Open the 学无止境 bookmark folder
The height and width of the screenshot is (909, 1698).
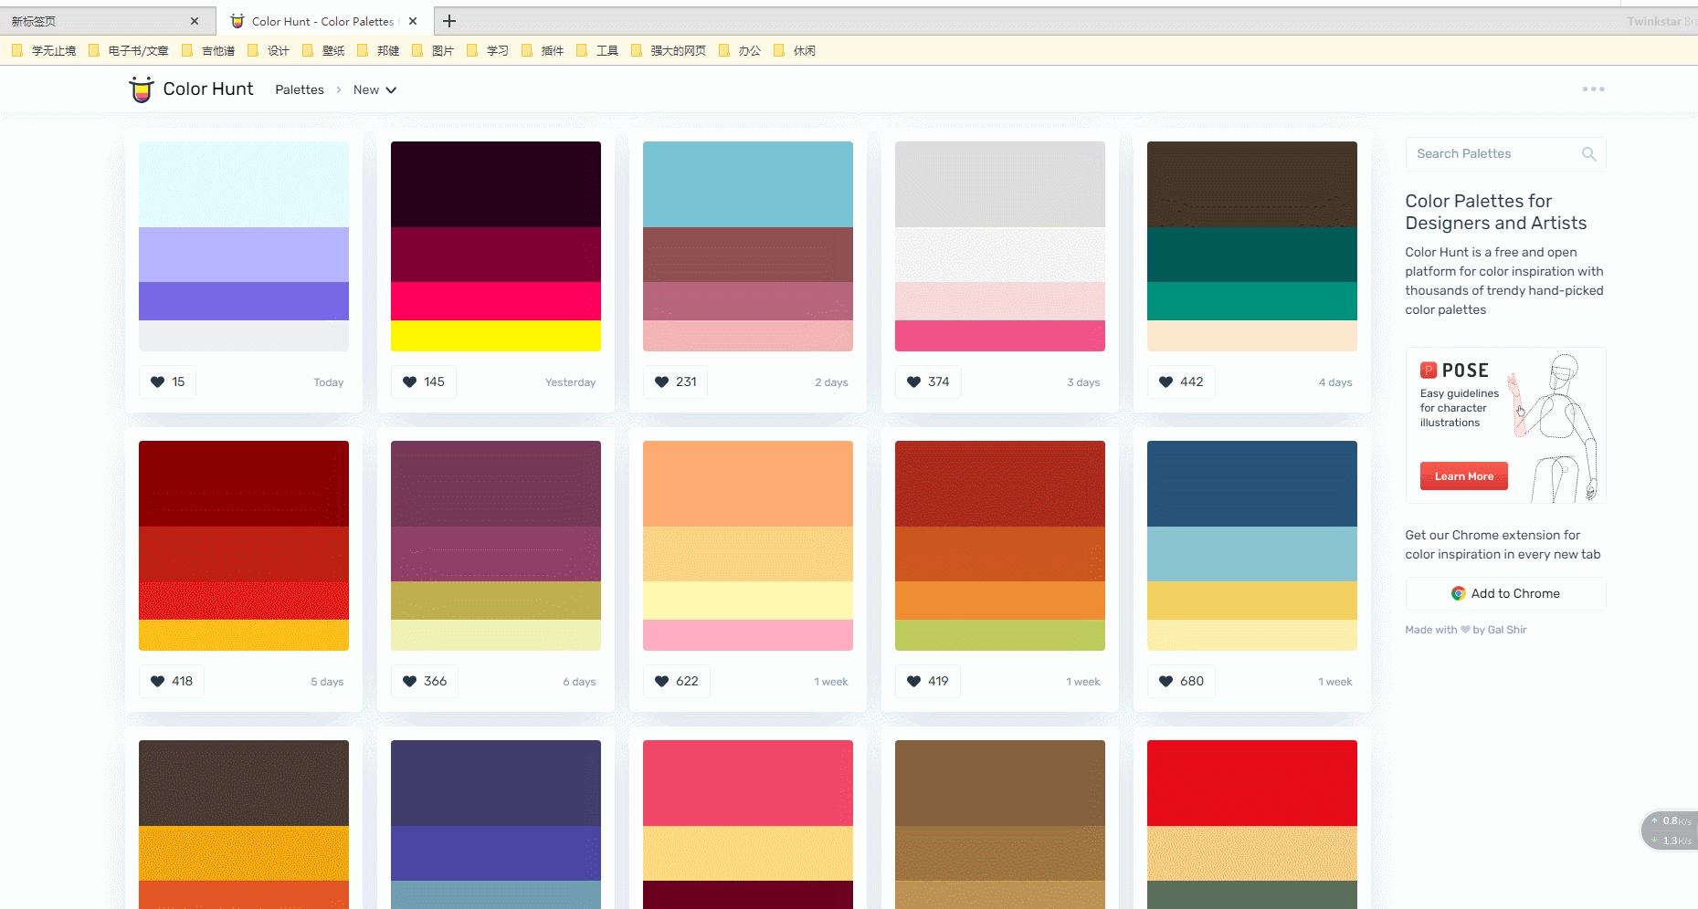(44, 50)
